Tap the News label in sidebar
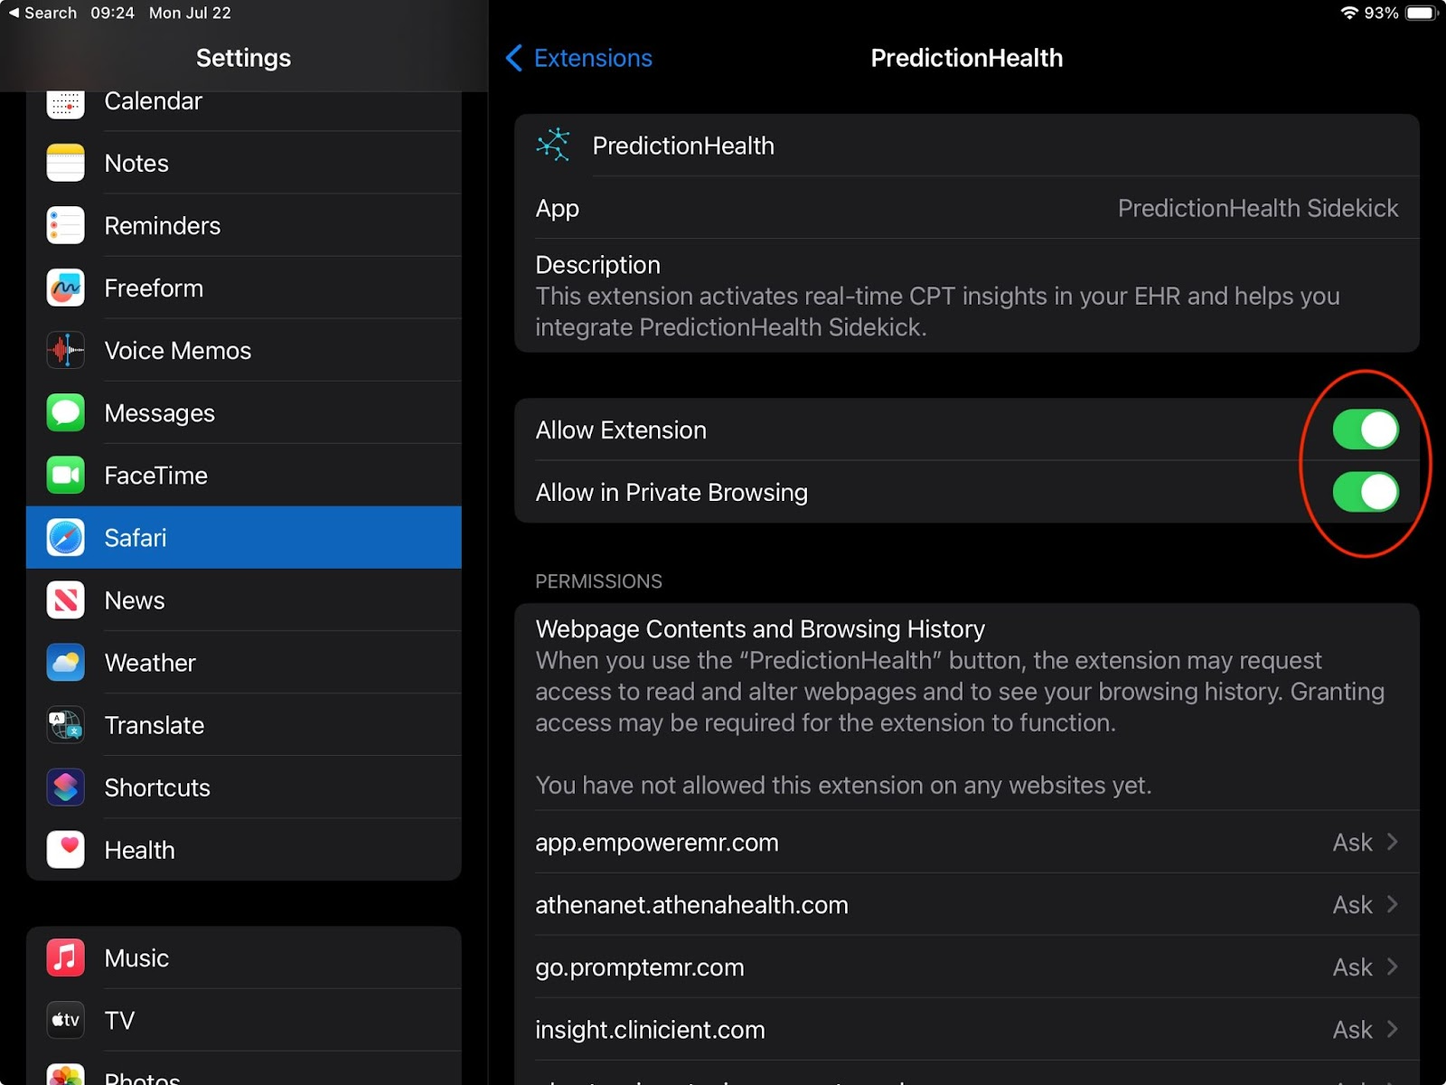This screenshot has width=1446, height=1085. click(x=135, y=599)
